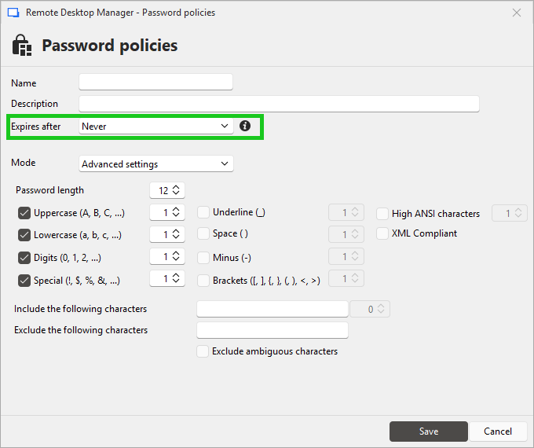Click the info icon beside Expires after

pyautogui.click(x=245, y=126)
